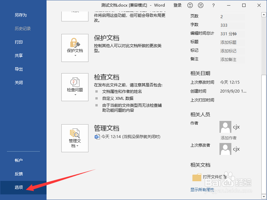Open Help using the question mark icon
267x200 pixels.
tap(214, 5)
